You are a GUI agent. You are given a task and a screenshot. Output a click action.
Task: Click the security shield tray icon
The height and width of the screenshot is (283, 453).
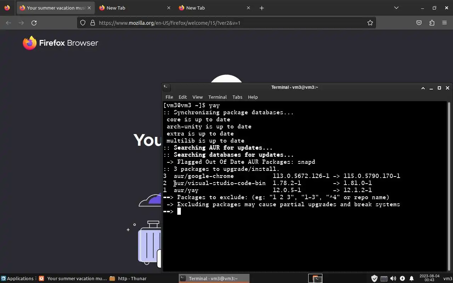coord(374,278)
